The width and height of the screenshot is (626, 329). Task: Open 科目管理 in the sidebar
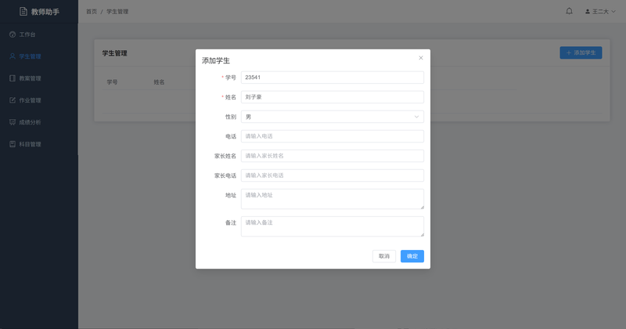[30, 144]
